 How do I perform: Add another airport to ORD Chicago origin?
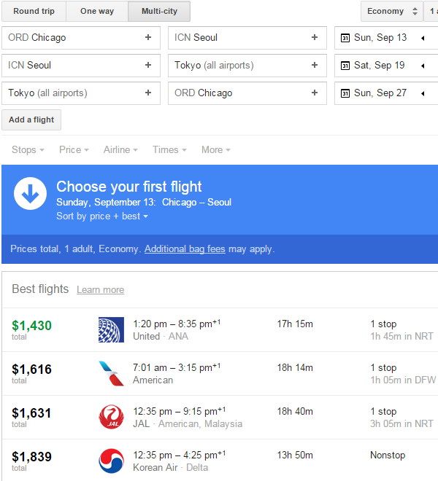(x=148, y=38)
